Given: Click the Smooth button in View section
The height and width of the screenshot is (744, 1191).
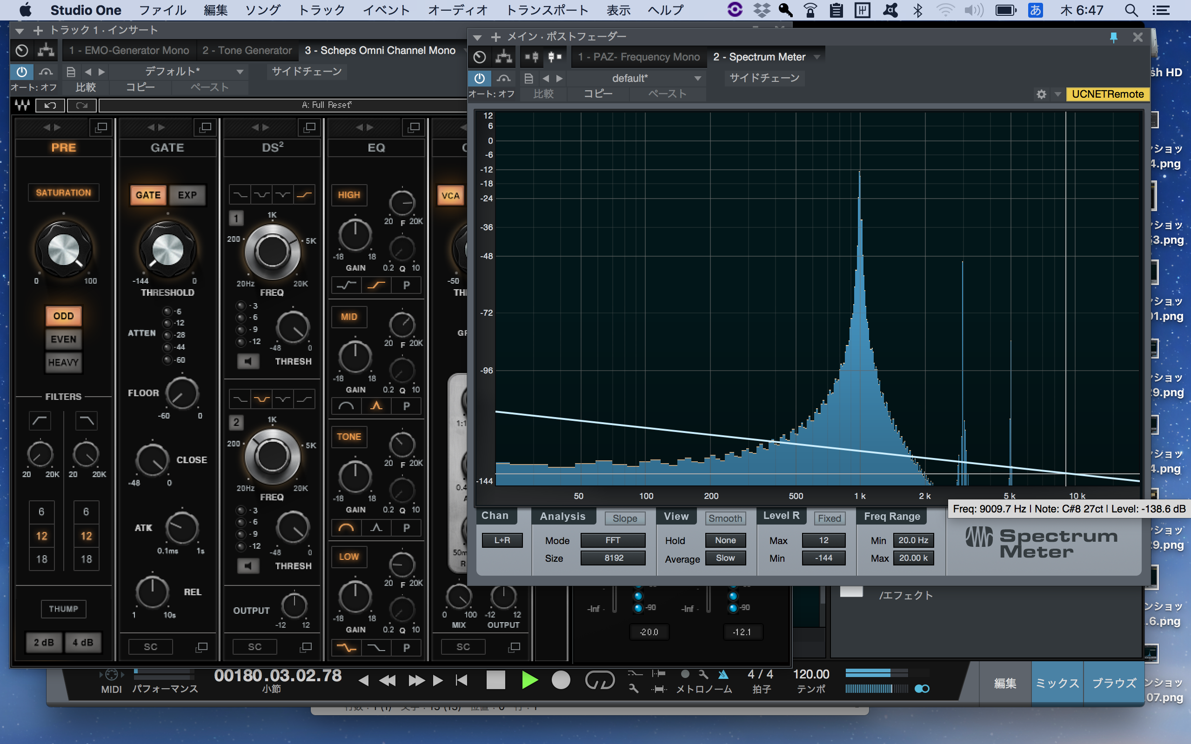Looking at the screenshot, I should 725,518.
